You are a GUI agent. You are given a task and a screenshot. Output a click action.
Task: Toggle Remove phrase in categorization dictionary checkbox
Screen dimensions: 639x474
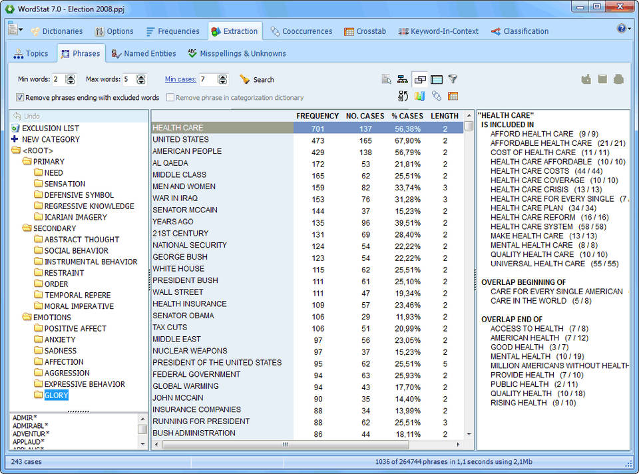point(170,97)
